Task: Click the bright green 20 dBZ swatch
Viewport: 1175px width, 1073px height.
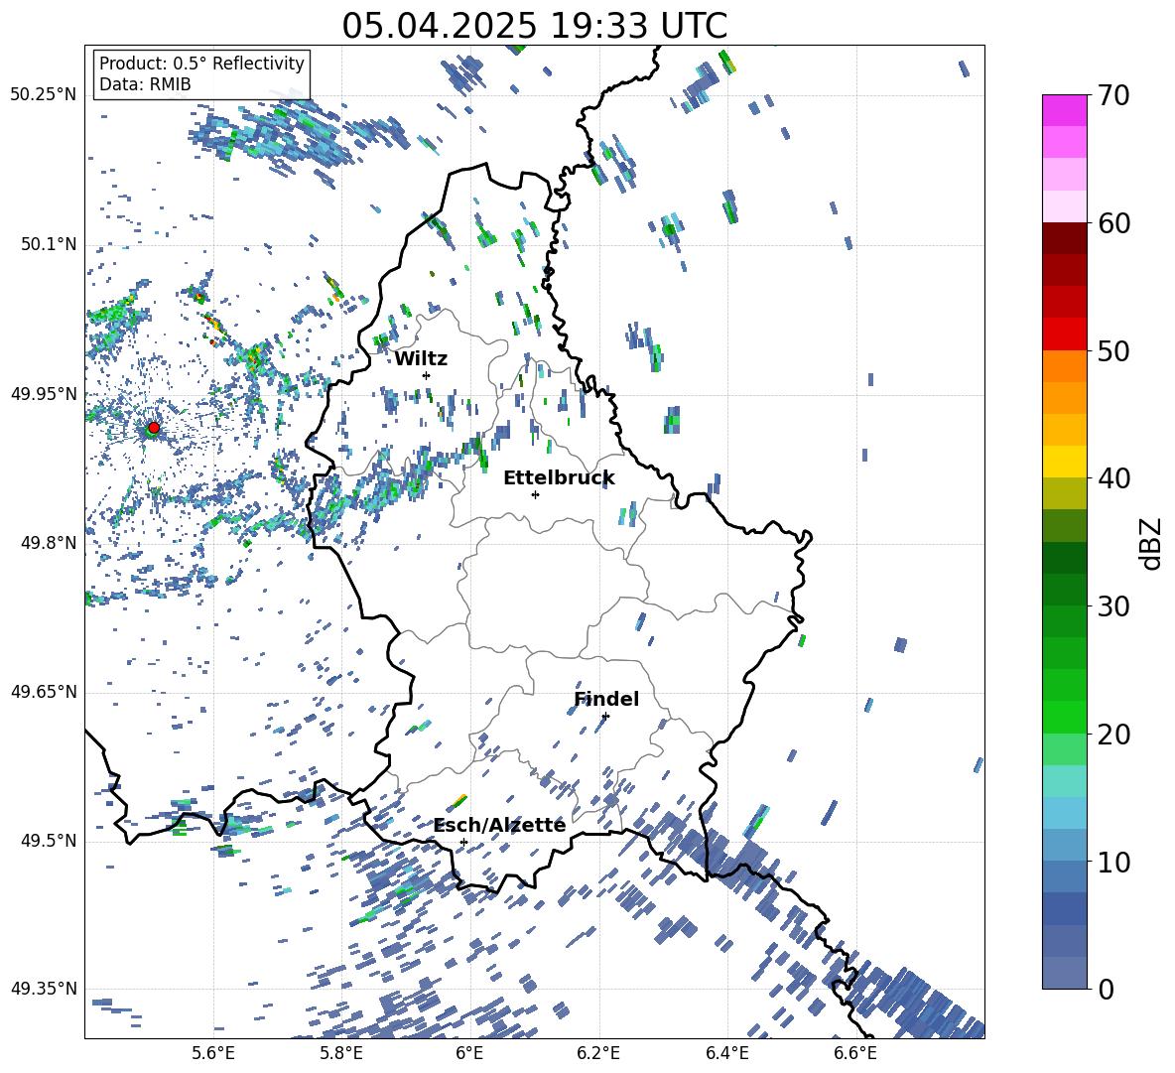Action: (x=1064, y=717)
